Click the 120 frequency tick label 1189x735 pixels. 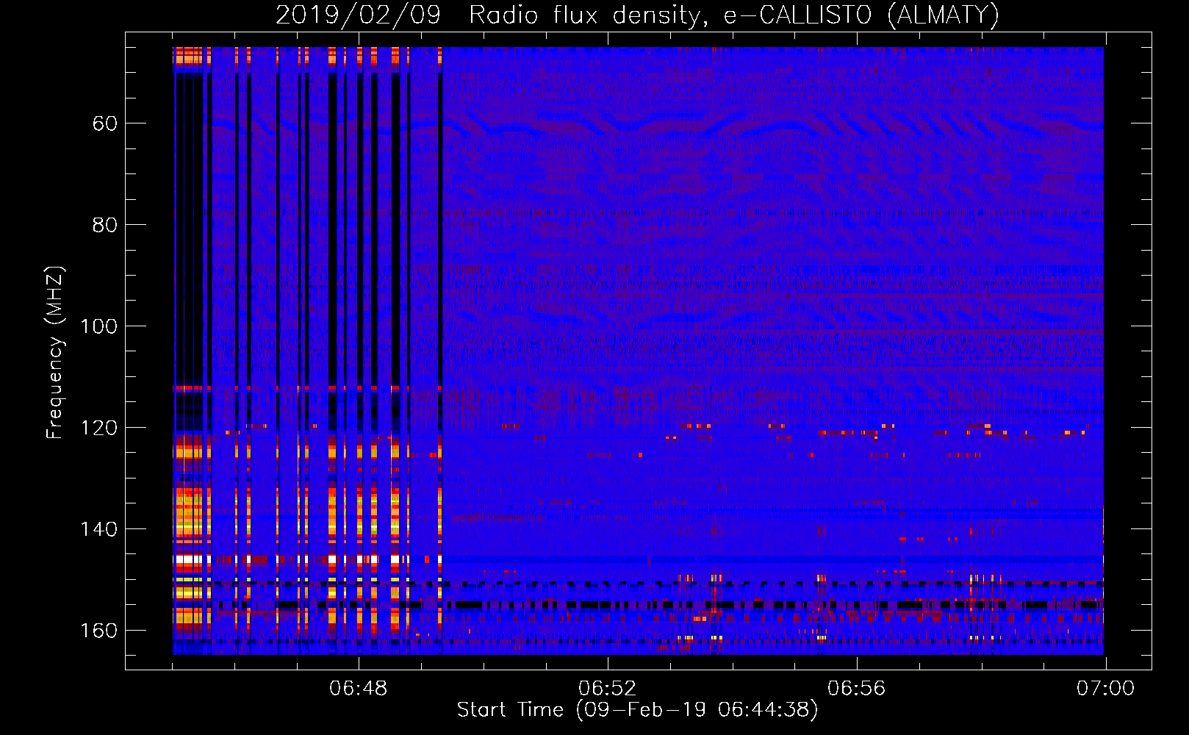(x=98, y=428)
